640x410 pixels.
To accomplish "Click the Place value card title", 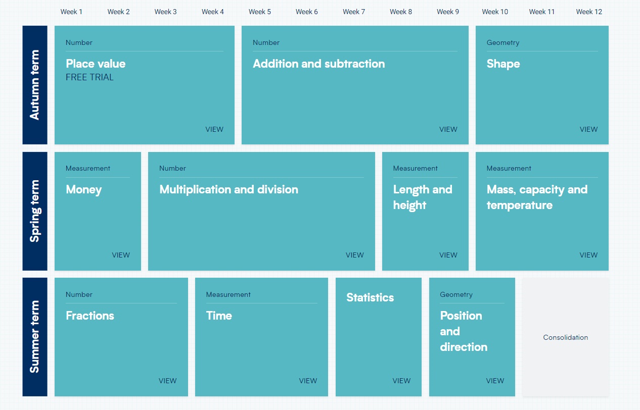I will 96,64.
